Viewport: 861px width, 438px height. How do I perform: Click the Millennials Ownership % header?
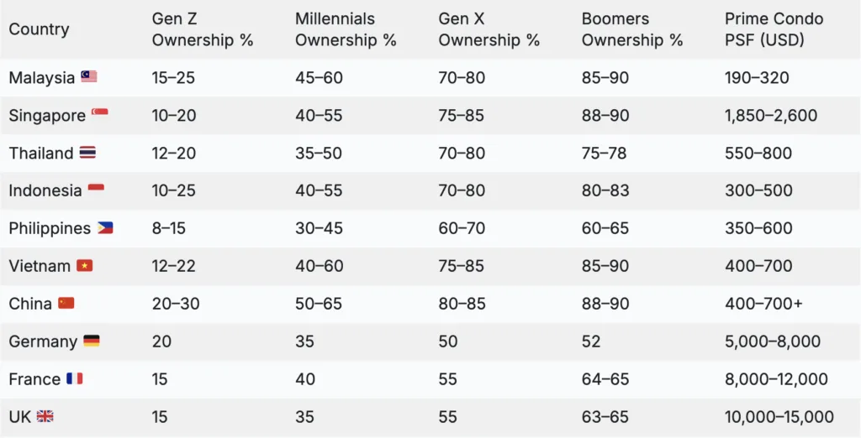346,29
